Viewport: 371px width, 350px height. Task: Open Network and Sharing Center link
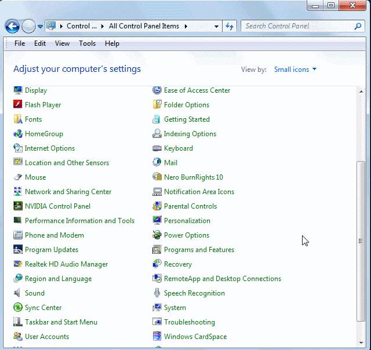68,192
